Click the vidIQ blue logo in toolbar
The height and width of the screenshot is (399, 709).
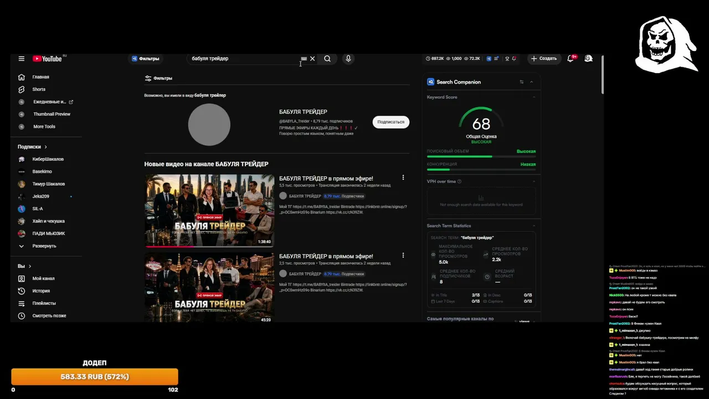[x=489, y=58]
